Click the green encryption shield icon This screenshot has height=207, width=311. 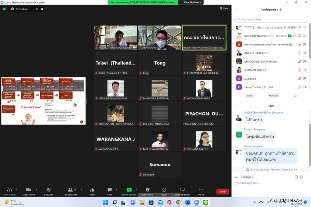pyautogui.click(x=4, y=9)
